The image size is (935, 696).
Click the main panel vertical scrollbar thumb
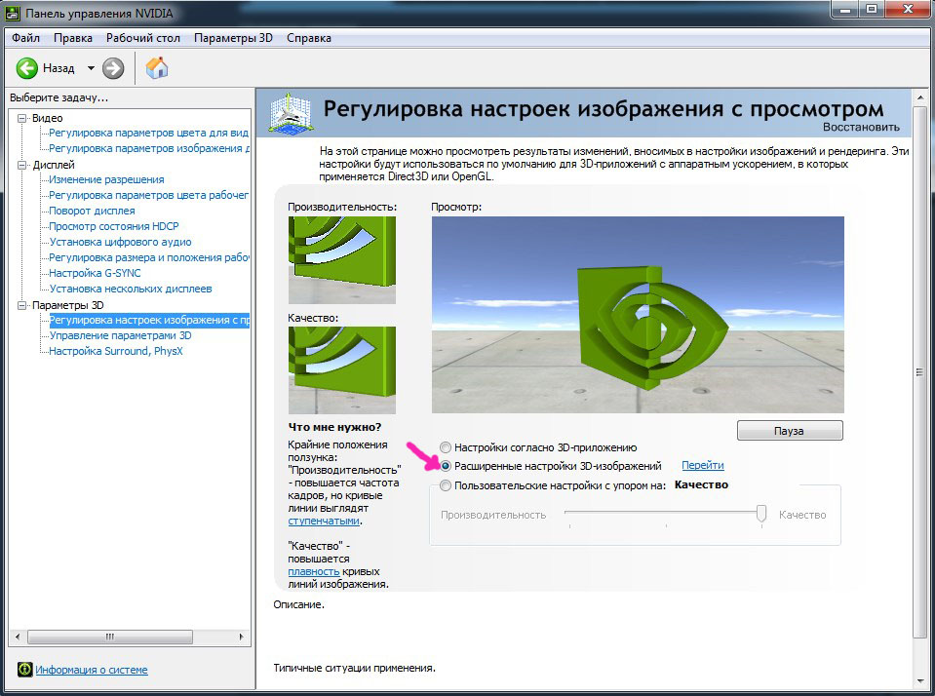pos(920,372)
